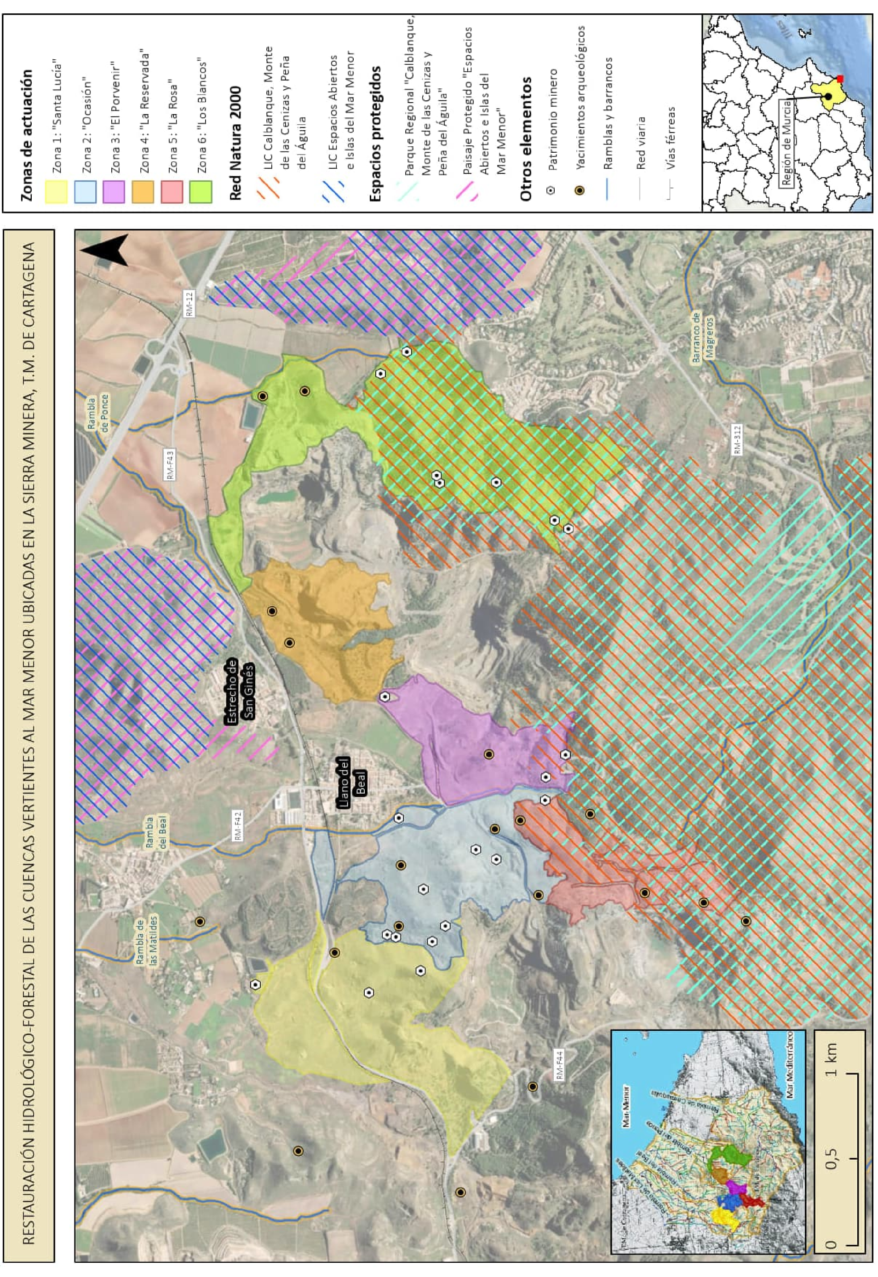Click the 'Zonas de actuación' legend heading
This screenshot has height=1277, width=878.
(x=27, y=135)
